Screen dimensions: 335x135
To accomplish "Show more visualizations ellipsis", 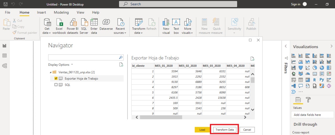I will (x=301, y=92).
